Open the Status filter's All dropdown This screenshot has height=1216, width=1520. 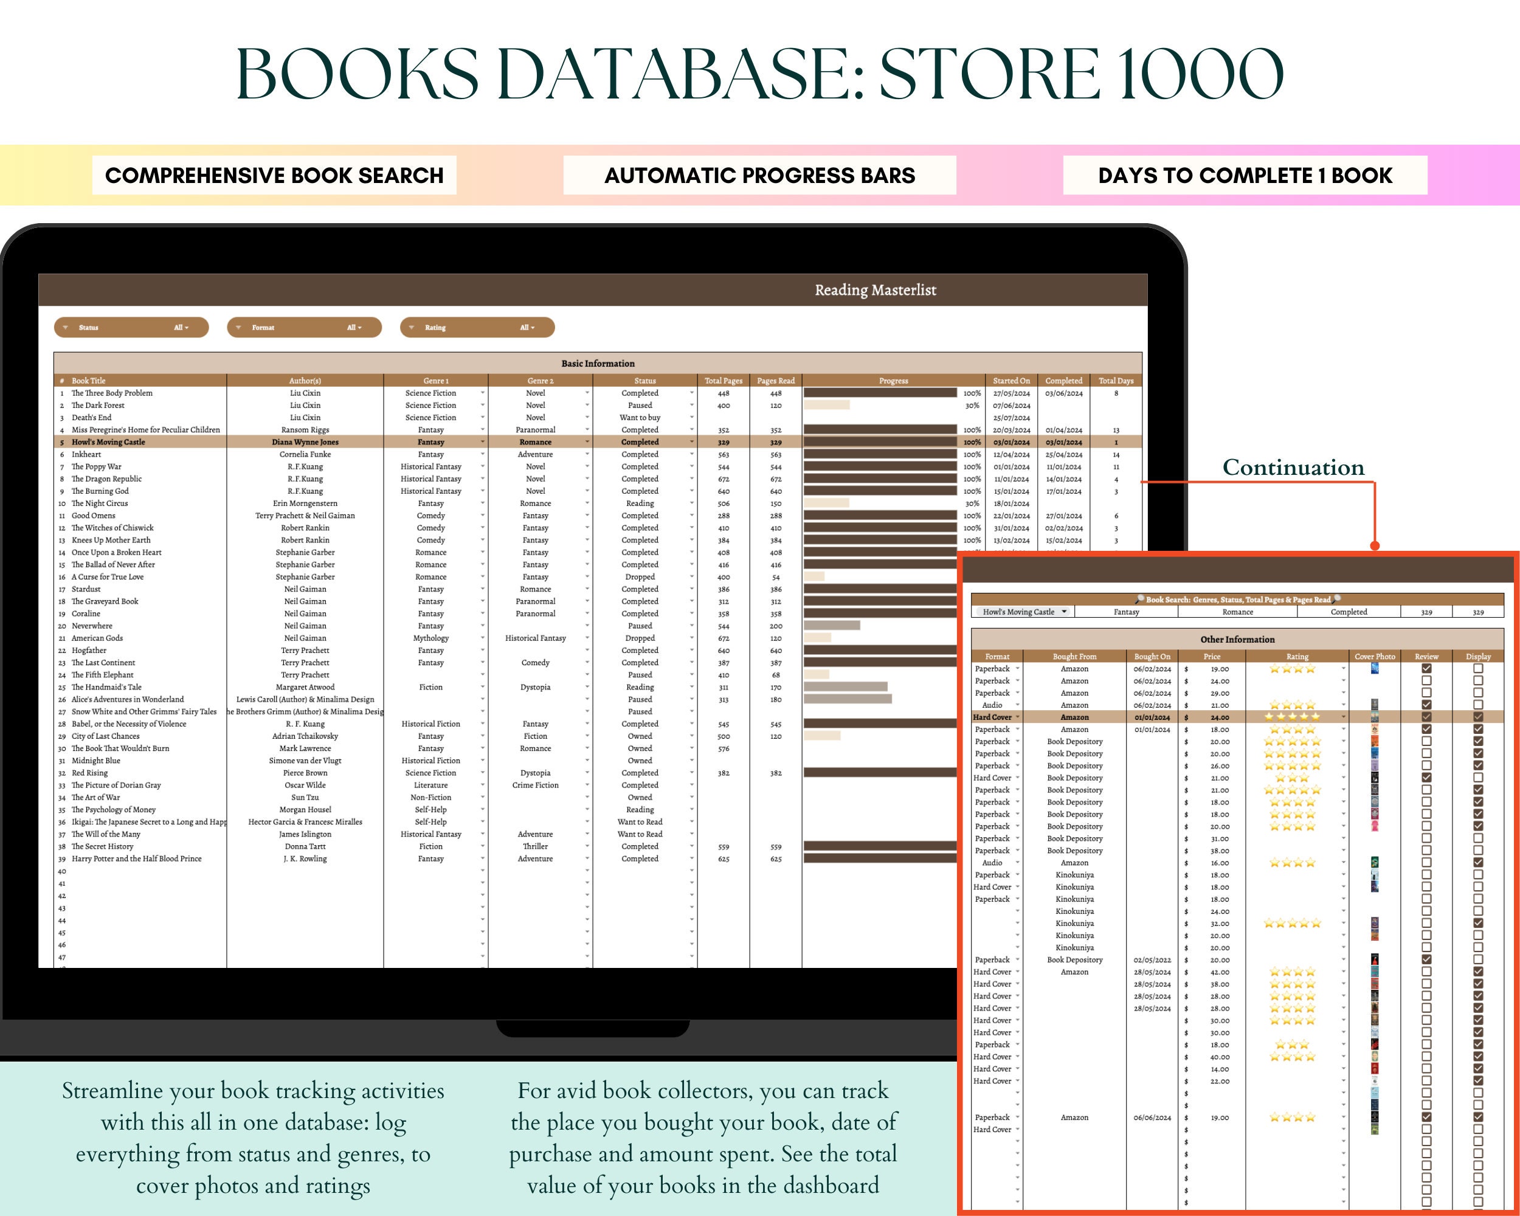click(181, 328)
